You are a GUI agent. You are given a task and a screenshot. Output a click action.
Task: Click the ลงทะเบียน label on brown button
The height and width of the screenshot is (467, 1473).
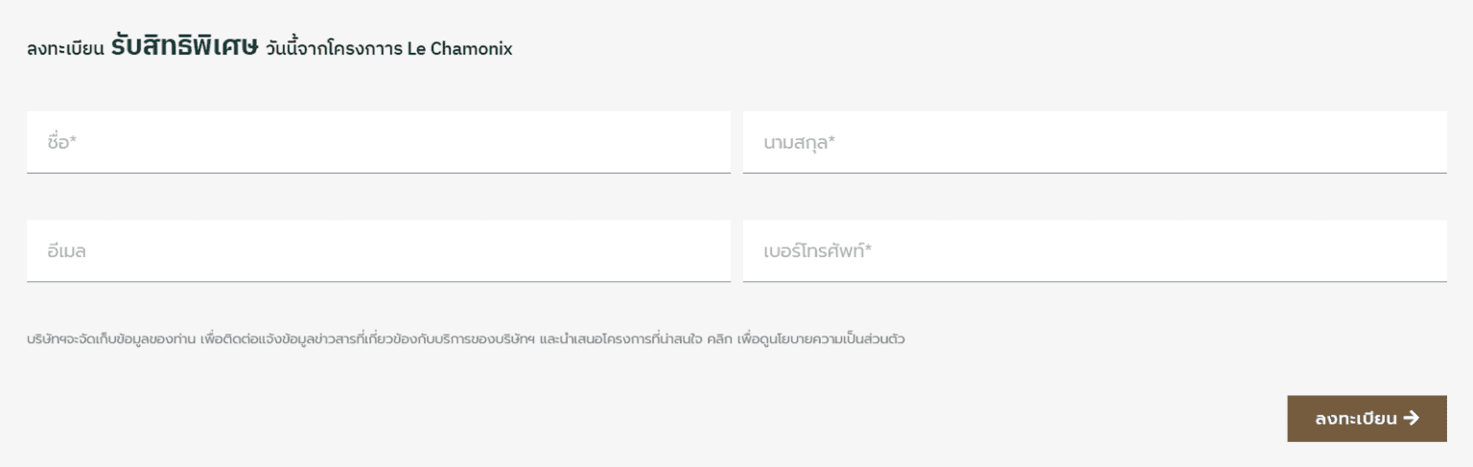[x=1356, y=418]
